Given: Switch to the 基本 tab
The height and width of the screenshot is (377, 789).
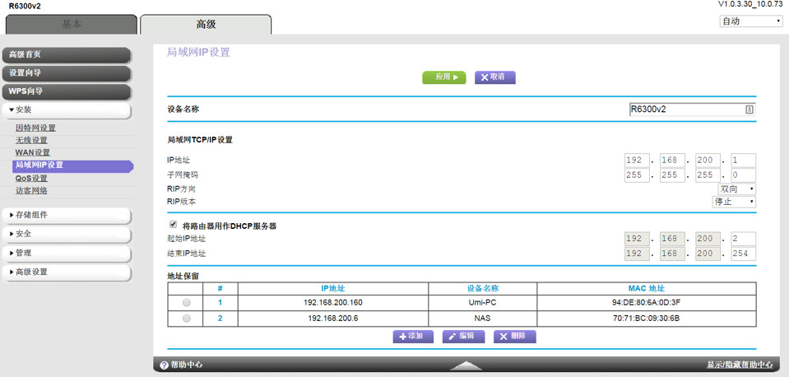Looking at the screenshot, I should 72,25.
